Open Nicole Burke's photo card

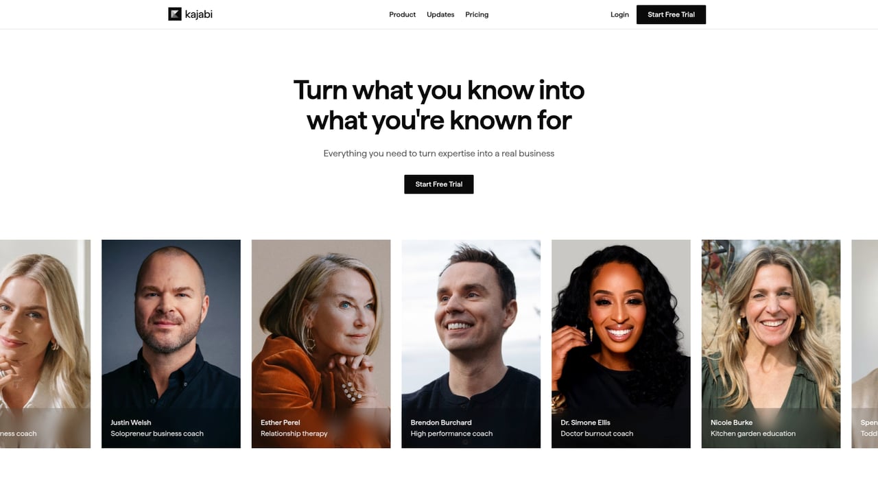tap(771, 344)
